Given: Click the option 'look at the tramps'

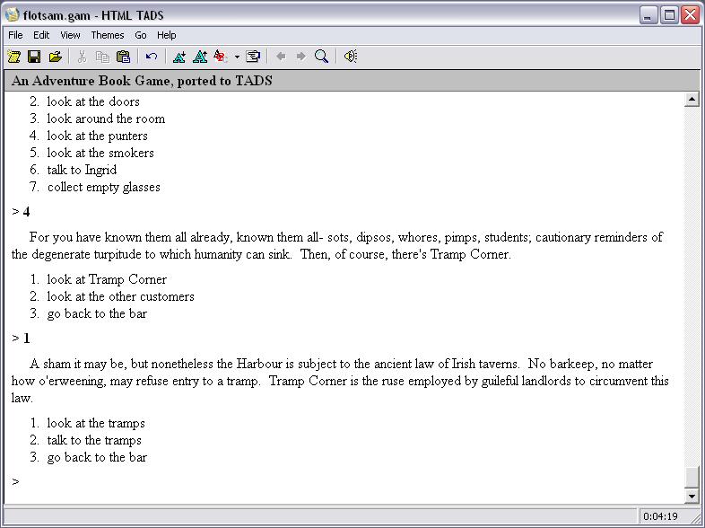Looking at the screenshot, I should pos(96,423).
